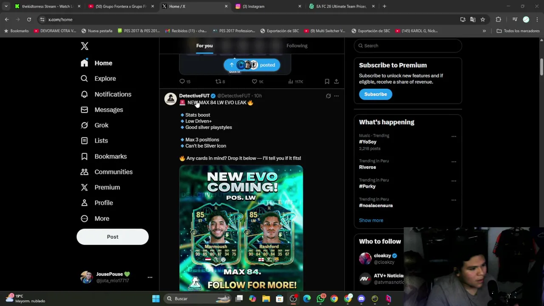The width and height of the screenshot is (544, 306).
Task: Bookmark the top post
Action: click(327, 81)
